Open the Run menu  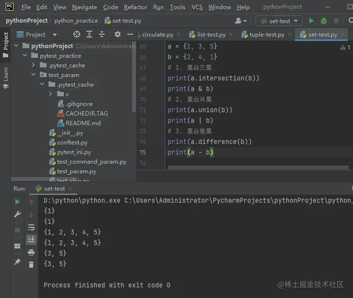(158, 7)
